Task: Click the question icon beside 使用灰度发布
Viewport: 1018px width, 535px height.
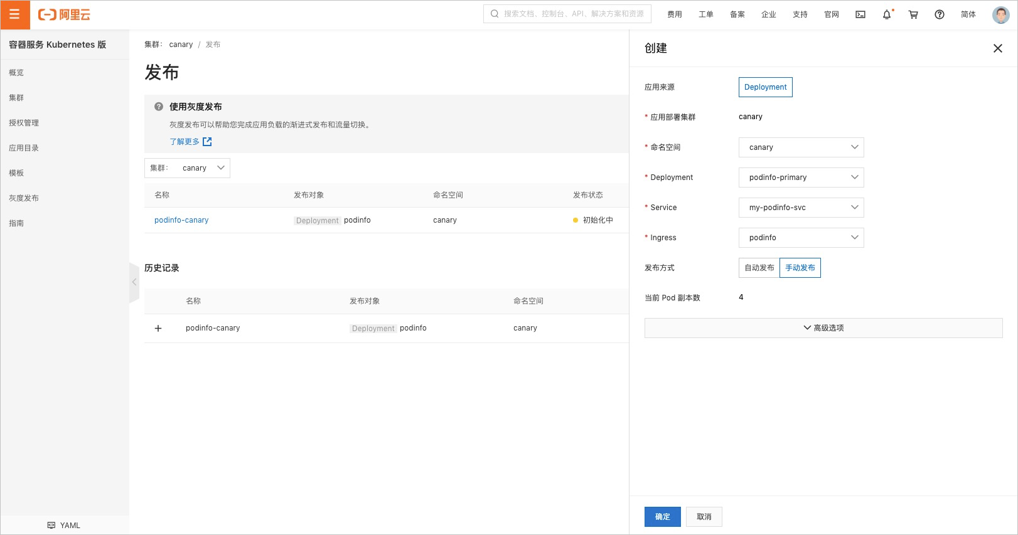Action: click(159, 107)
